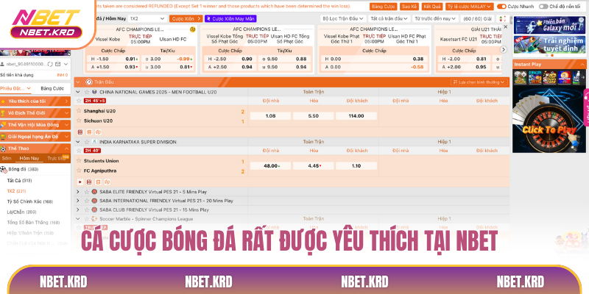Favorite the Soccer Marble Spinner league star
The height and width of the screenshot is (294, 589).
pos(87,218)
